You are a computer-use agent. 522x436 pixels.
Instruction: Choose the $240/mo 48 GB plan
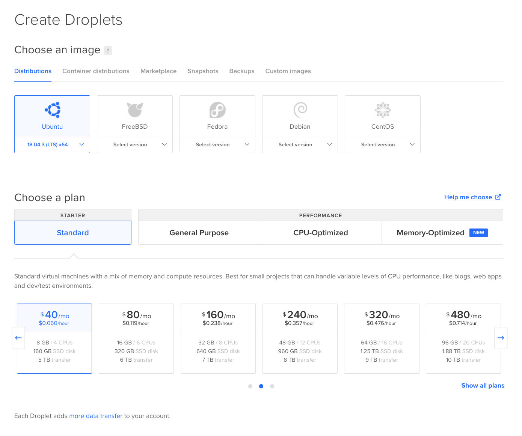[300, 338]
